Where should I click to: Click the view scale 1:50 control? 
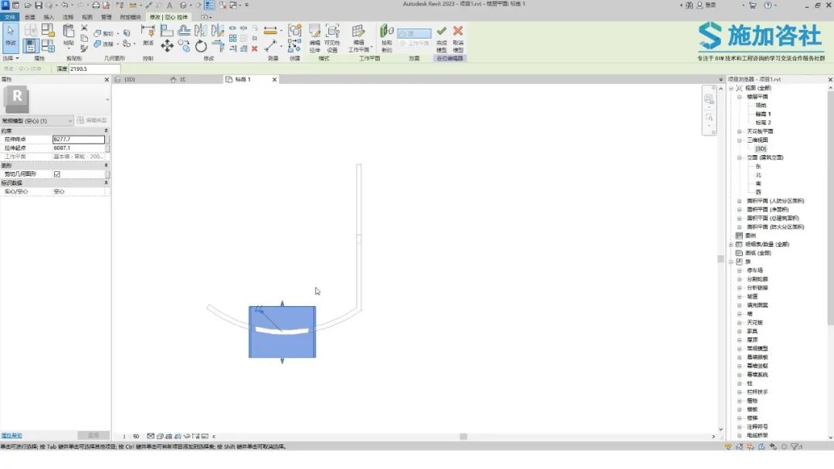click(x=131, y=437)
